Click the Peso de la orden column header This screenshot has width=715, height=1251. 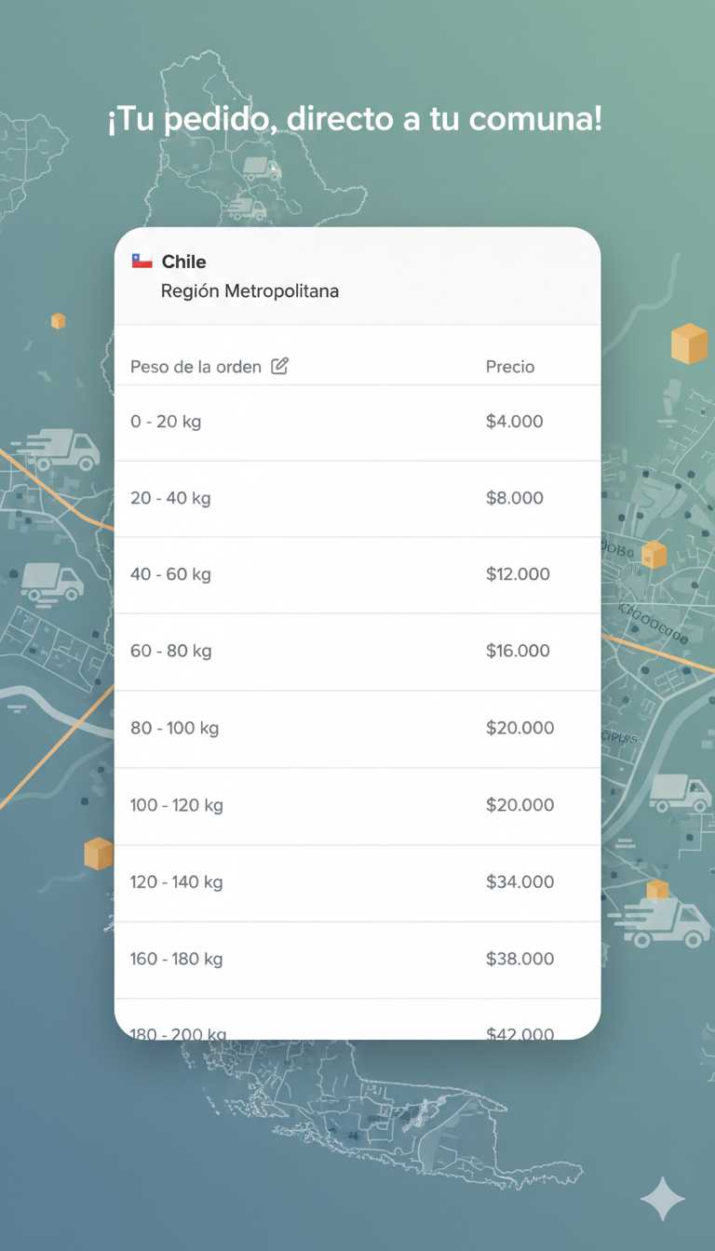tap(196, 367)
